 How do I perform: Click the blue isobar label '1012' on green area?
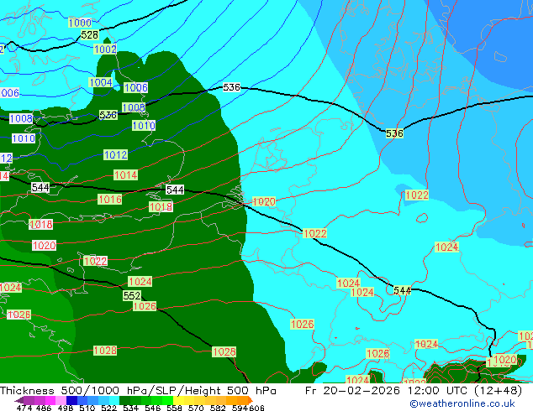point(115,155)
